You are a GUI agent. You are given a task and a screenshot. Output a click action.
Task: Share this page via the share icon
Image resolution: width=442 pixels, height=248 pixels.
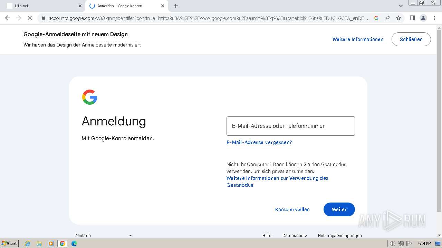coord(387,18)
